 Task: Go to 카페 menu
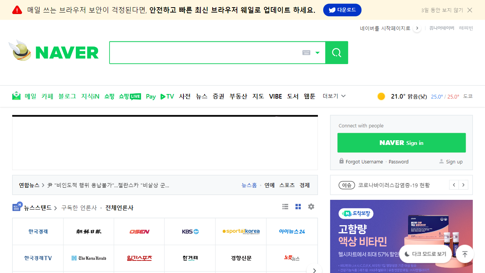47,96
